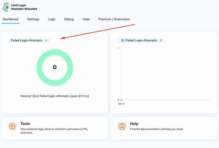Select the Apr 8 data point on the chart
Image resolution: width=219 pixels, height=148 pixels.
click(x=121, y=100)
